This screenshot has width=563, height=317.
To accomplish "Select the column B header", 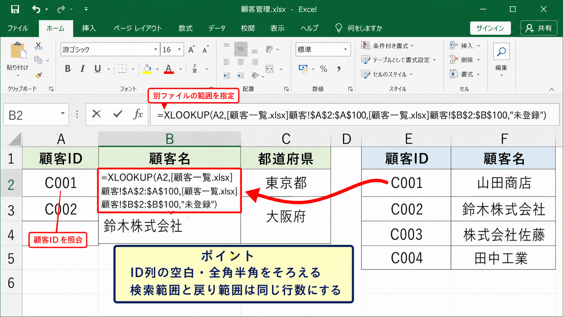I will coord(169,139).
